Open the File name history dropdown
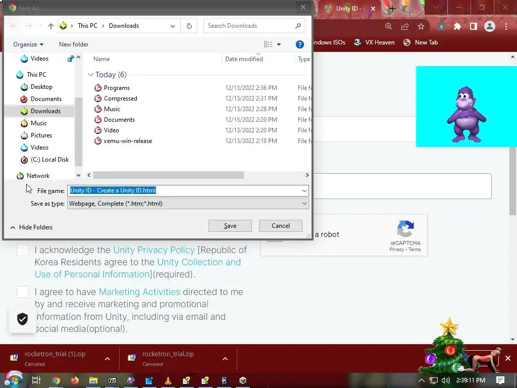 (x=304, y=190)
